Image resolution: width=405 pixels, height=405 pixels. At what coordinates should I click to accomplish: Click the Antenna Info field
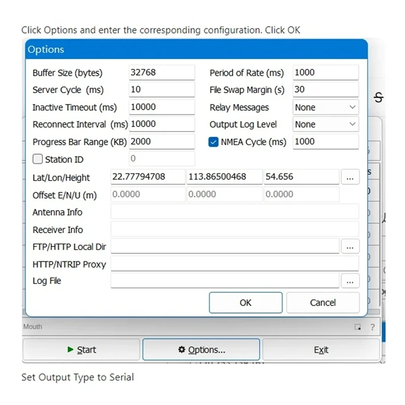point(235,212)
